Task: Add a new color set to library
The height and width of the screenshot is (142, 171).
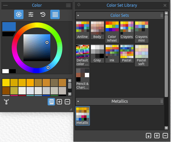Action: [x=157, y=136]
